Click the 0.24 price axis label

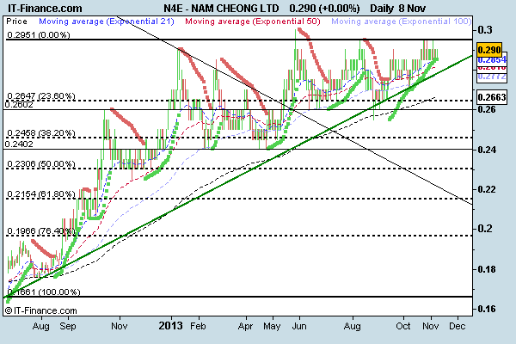point(487,150)
